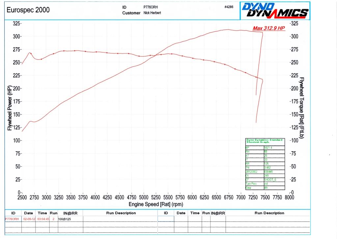Click the ID value P776ORH in header

150,7
